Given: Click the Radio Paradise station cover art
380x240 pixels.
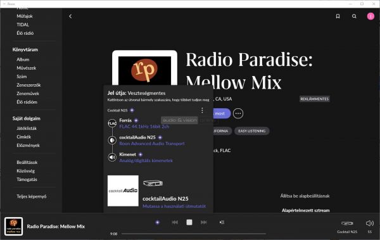Looking at the screenshot, I should click(144, 68).
